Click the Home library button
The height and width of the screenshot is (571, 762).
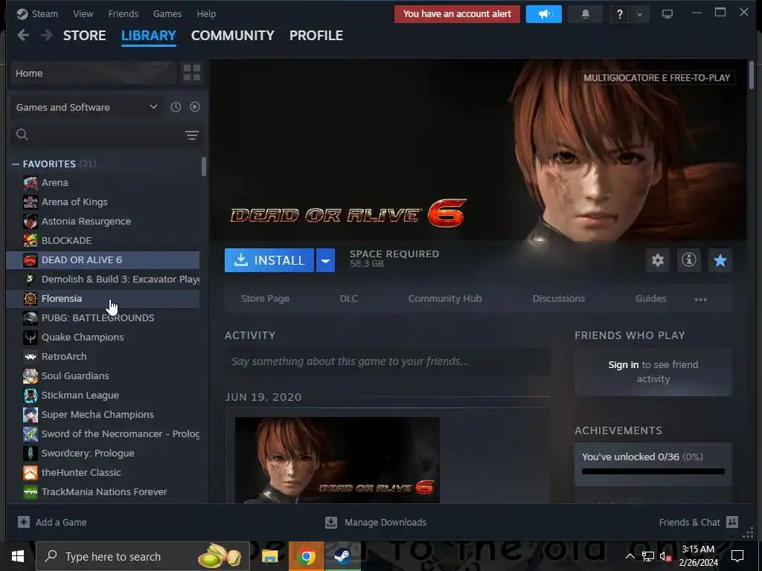tap(93, 73)
